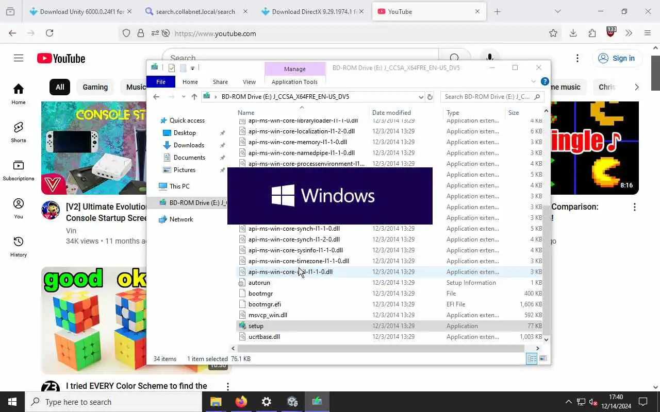The image size is (660, 412).
Task: Open options menu for Color Scheme video
Action: (x=227, y=386)
